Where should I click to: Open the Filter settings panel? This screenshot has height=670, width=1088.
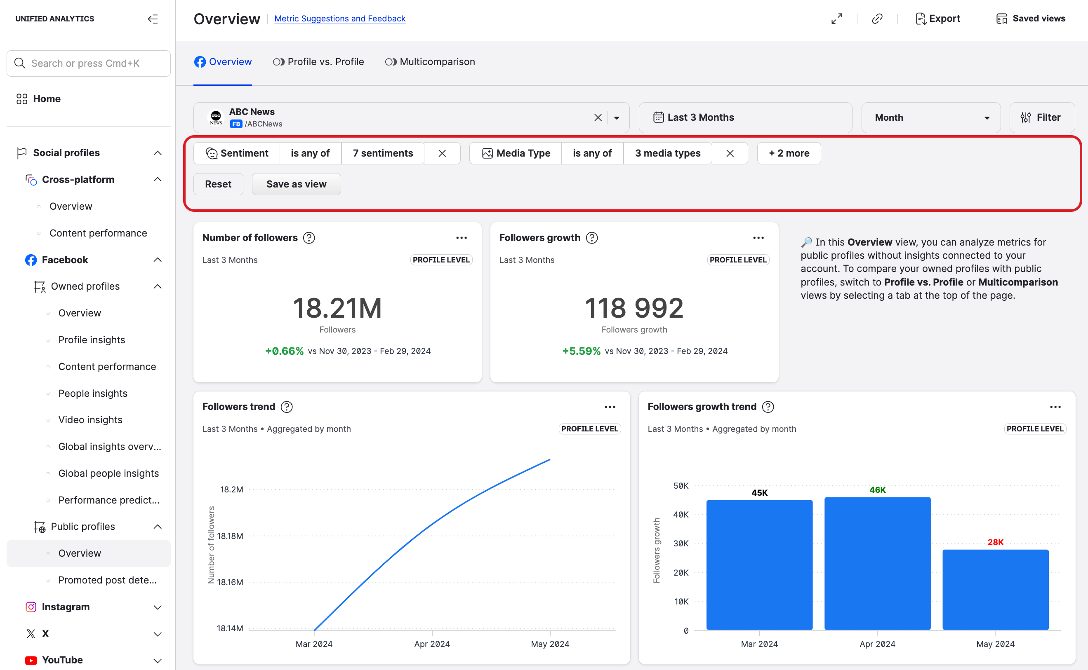tap(1041, 117)
